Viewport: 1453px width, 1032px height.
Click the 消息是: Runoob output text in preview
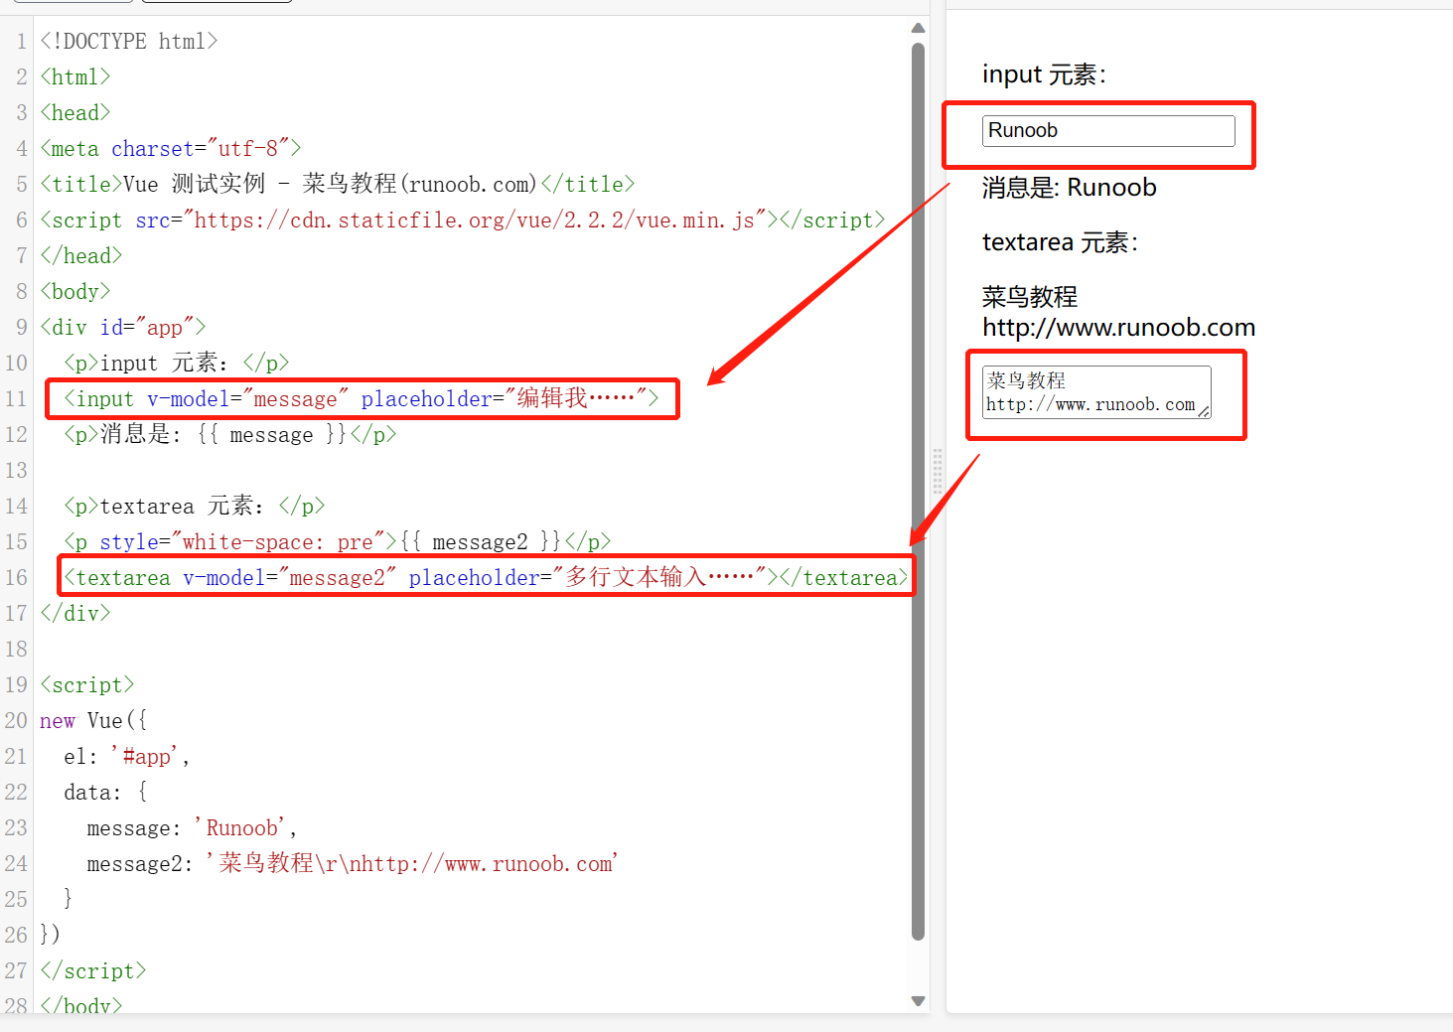pos(1070,188)
